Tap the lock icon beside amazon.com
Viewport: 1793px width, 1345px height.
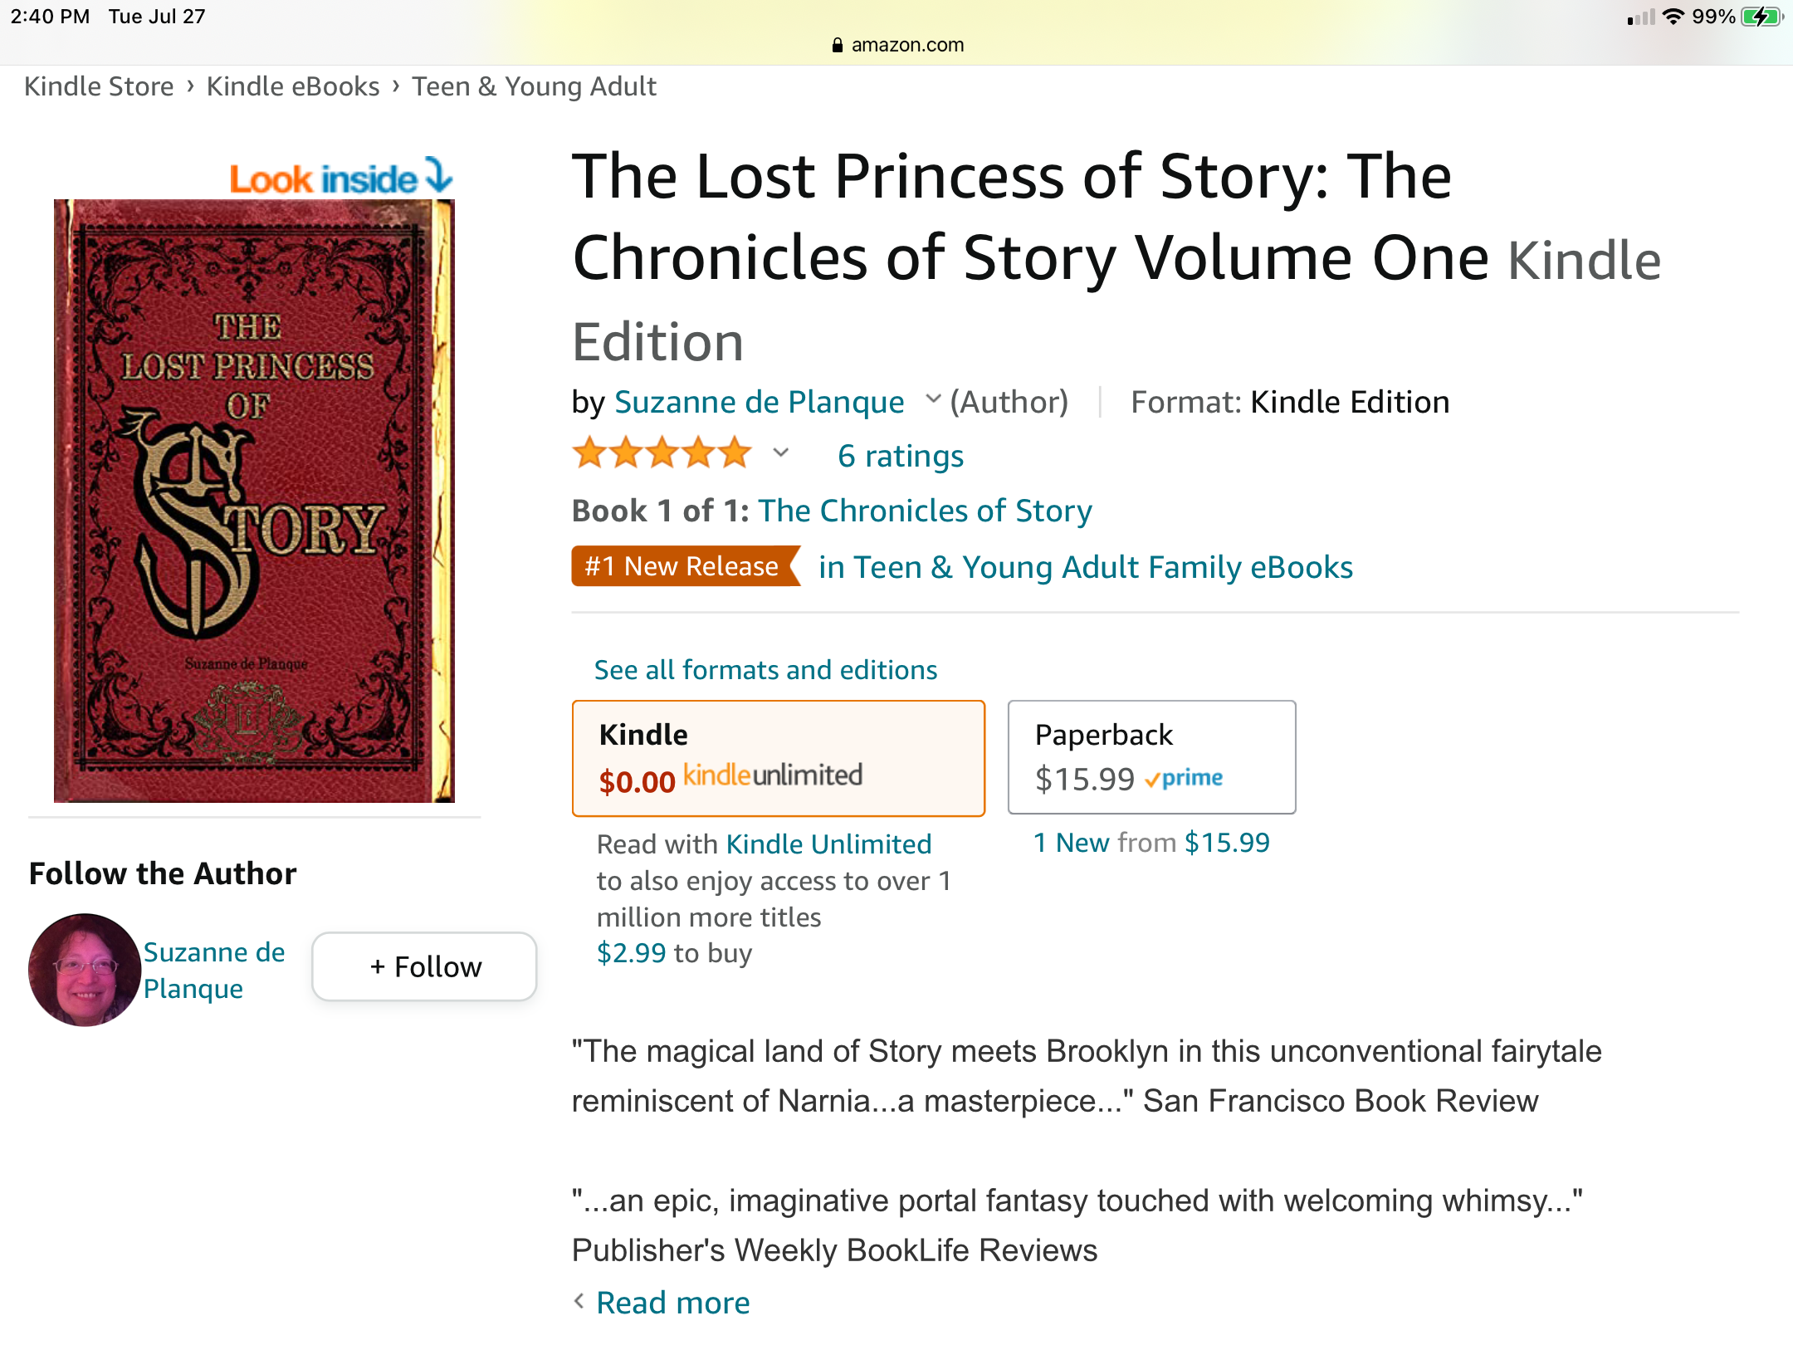pyautogui.click(x=837, y=45)
